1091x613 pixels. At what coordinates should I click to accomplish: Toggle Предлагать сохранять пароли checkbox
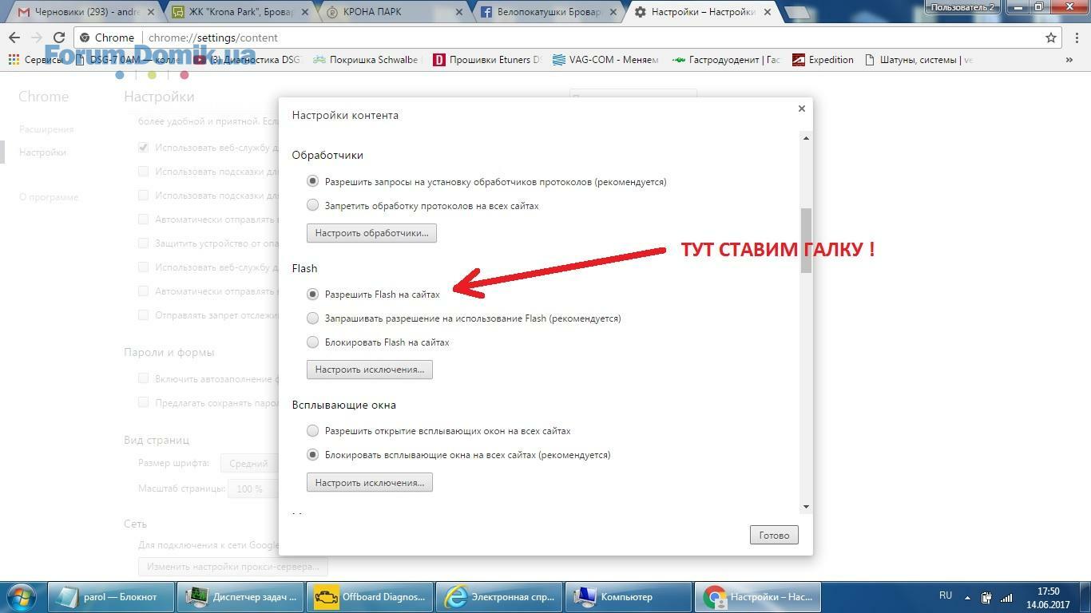(x=143, y=402)
